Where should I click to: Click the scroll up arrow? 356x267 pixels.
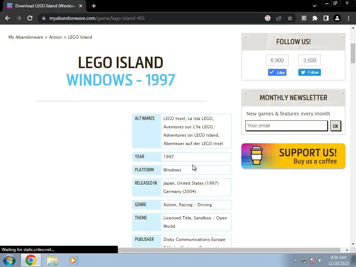[x=353, y=28]
